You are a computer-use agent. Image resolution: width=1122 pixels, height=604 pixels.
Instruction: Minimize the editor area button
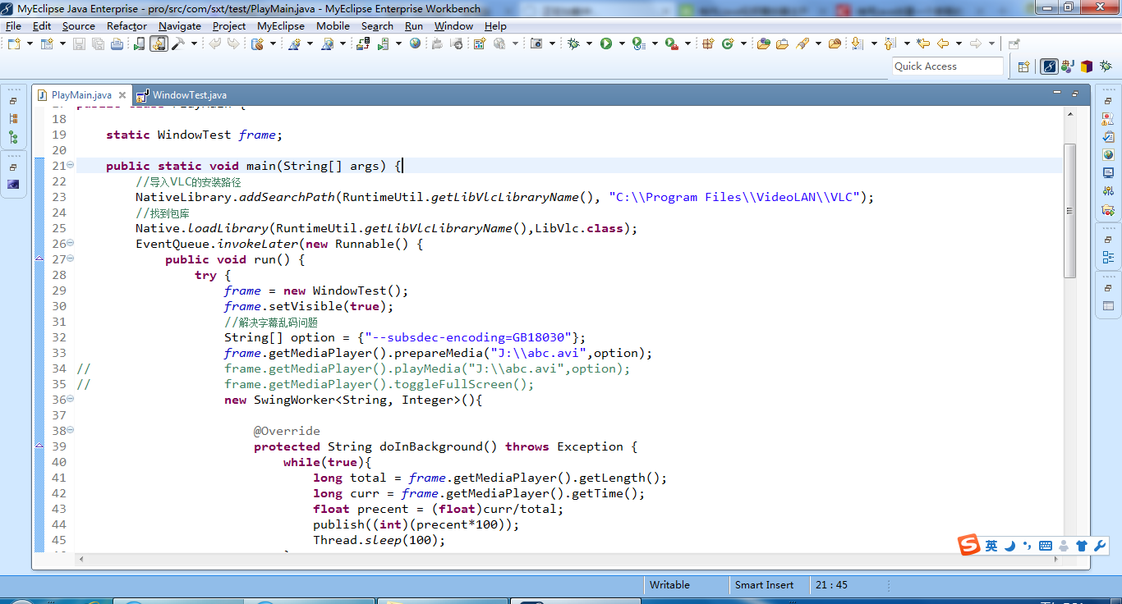pos(1057,94)
